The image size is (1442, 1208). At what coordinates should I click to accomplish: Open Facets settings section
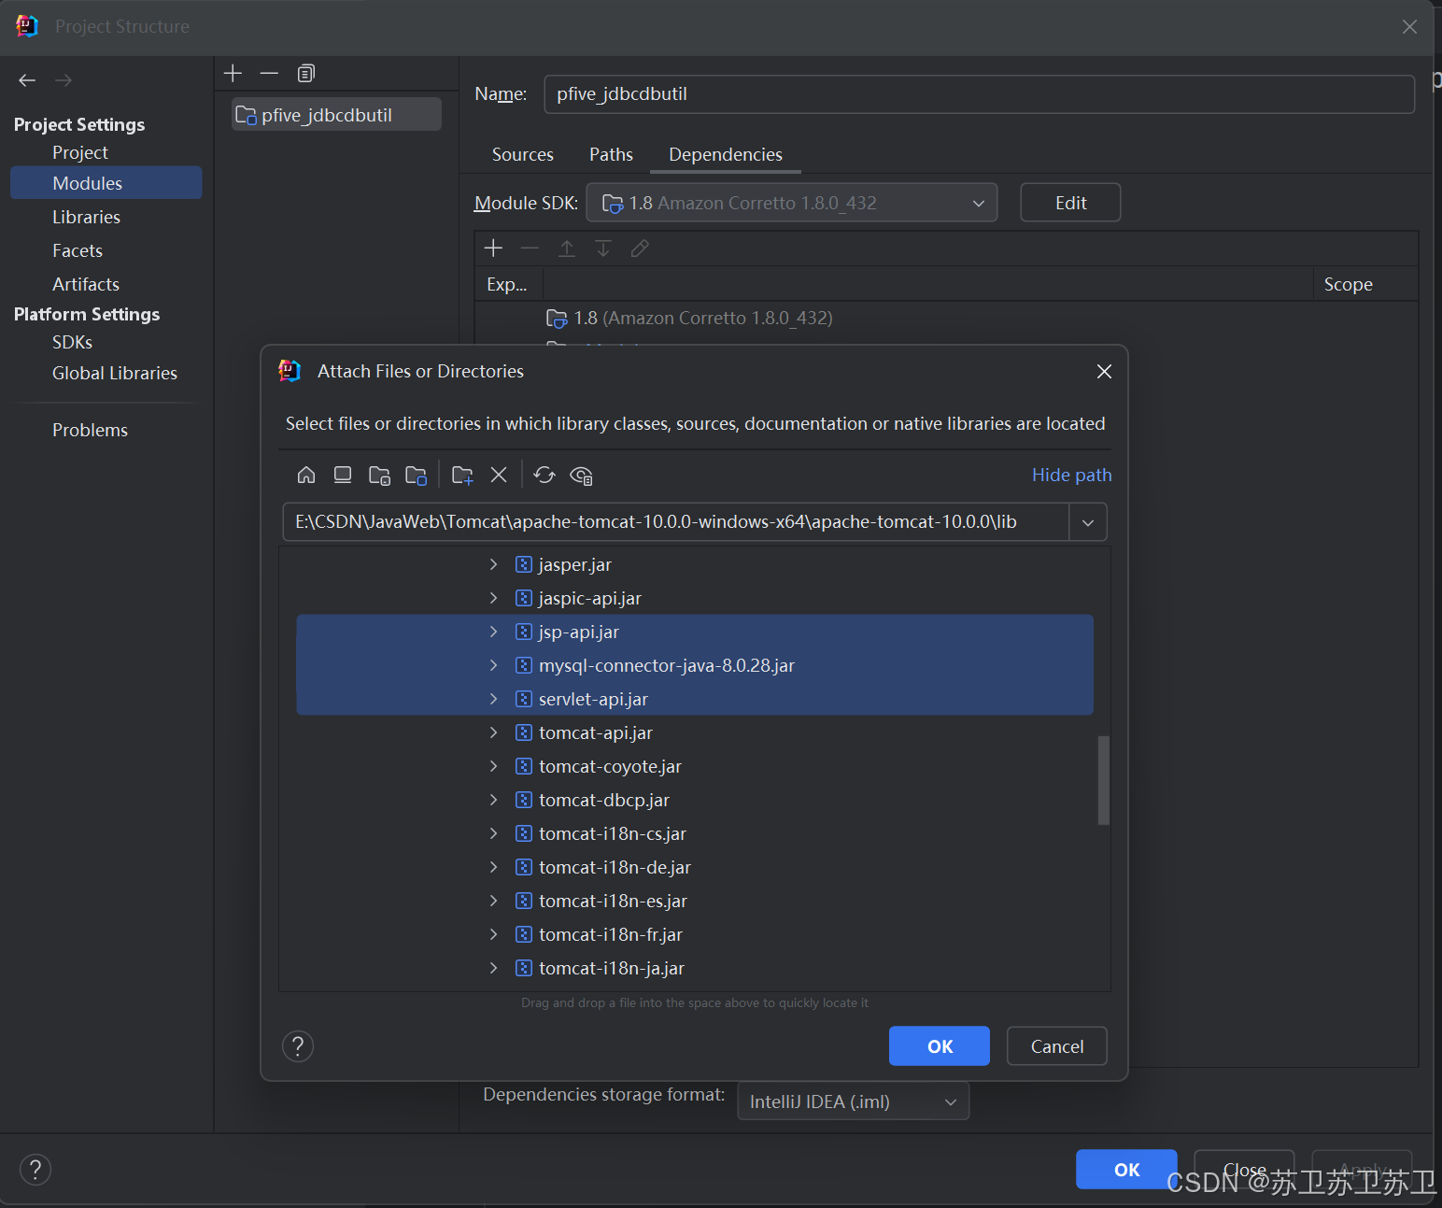click(x=78, y=250)
